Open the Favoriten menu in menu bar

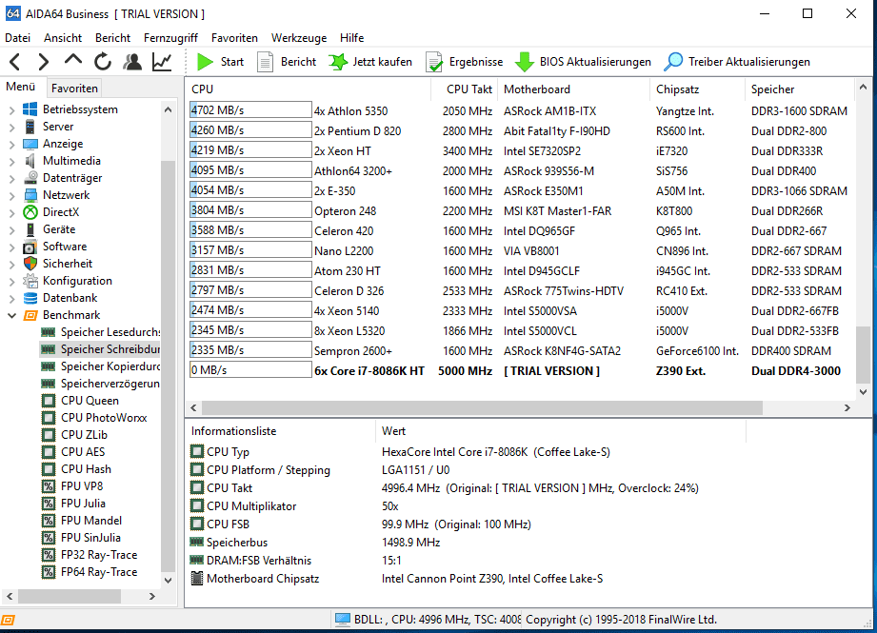(x=234, y=38)
